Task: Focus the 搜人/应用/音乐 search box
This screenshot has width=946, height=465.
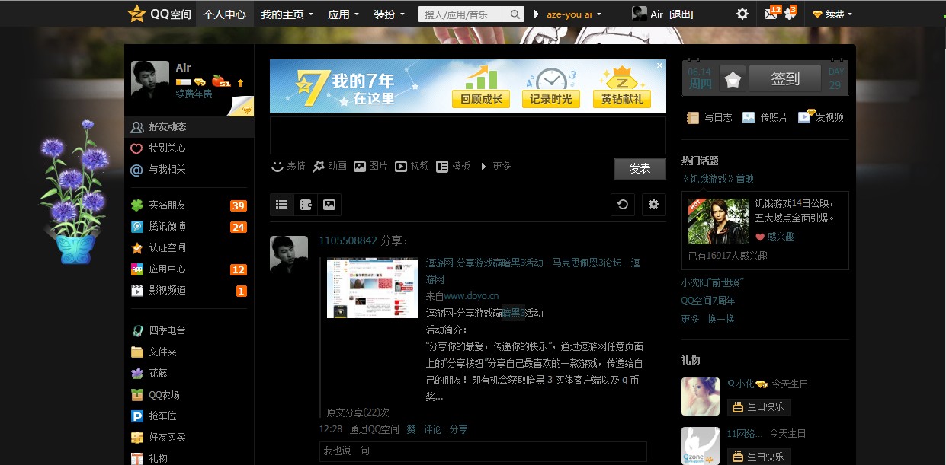Action: [462, 14]
